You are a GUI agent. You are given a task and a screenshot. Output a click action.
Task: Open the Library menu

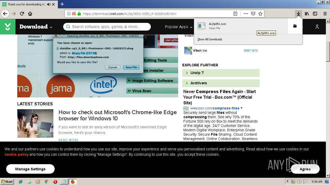pos(307,14)
